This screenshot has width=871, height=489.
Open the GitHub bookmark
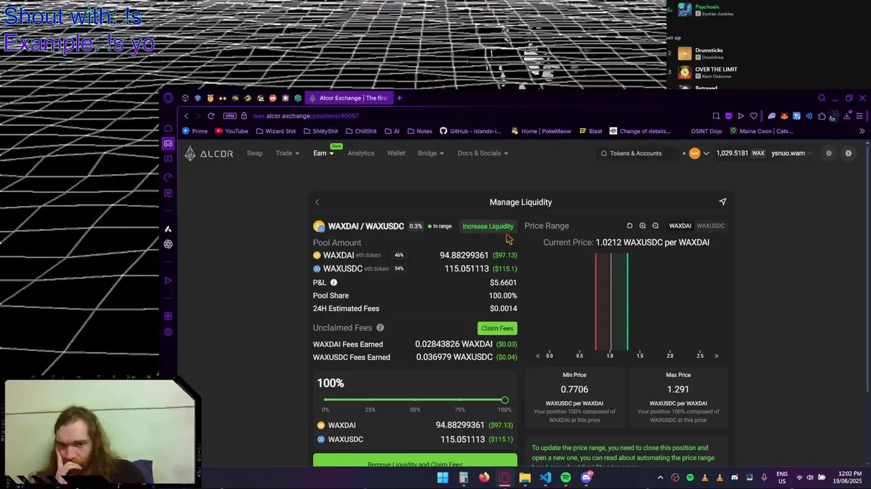coord(470,131)
